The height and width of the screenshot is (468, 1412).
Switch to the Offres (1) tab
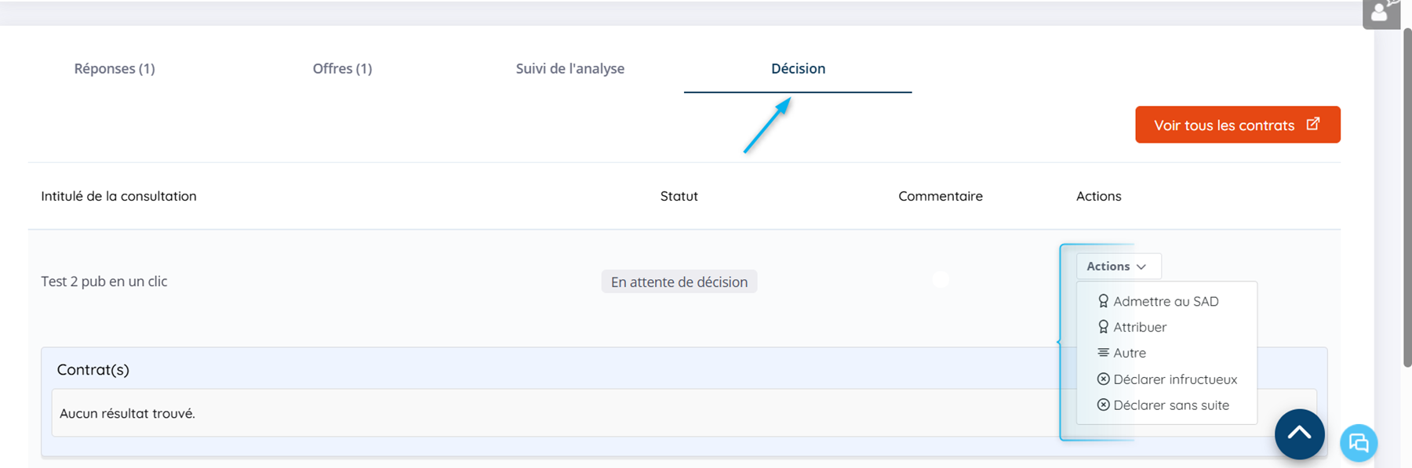coord(342,69)
